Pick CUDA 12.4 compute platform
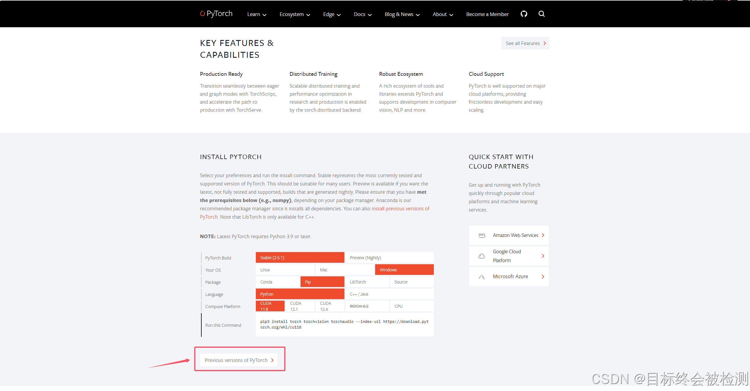750x391 pixels. tap(330, 306)
